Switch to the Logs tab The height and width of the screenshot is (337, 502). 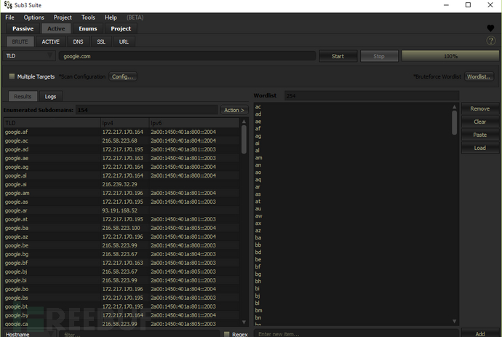tap(50, 96)
